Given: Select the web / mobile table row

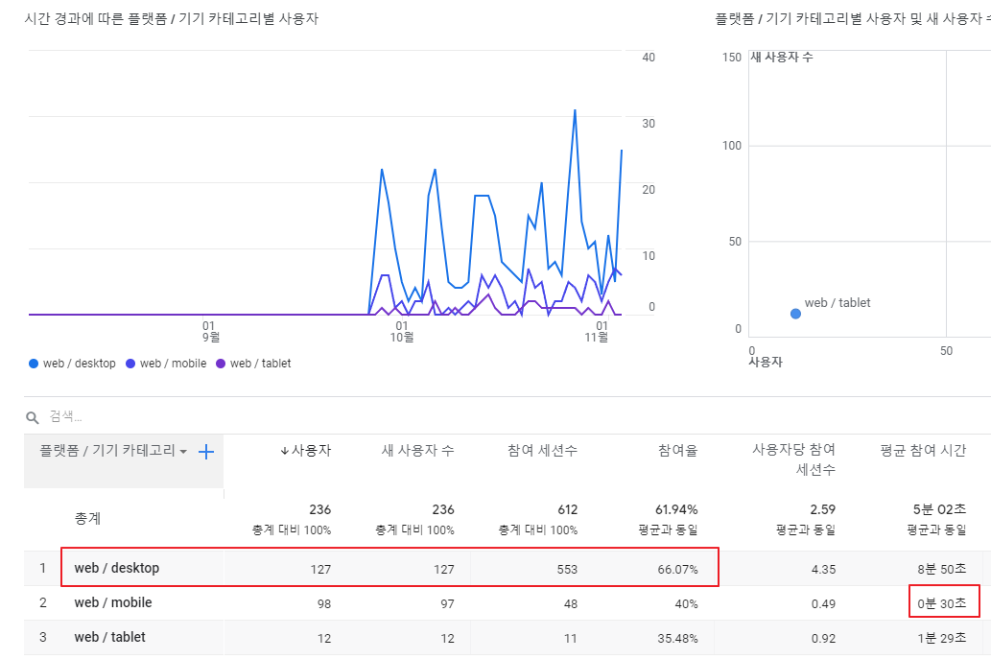Looking at the screenshot, I should point(507,602).
